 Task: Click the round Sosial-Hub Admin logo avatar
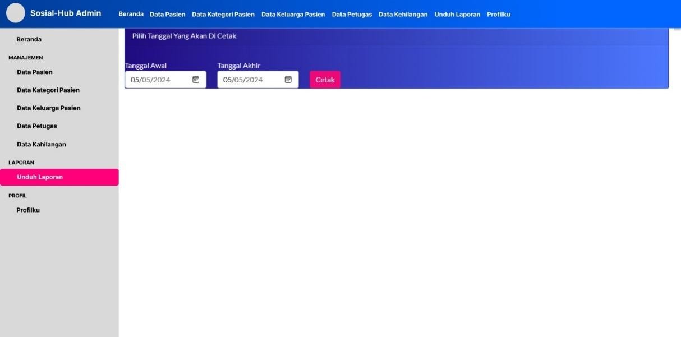[x=16, y=13]
